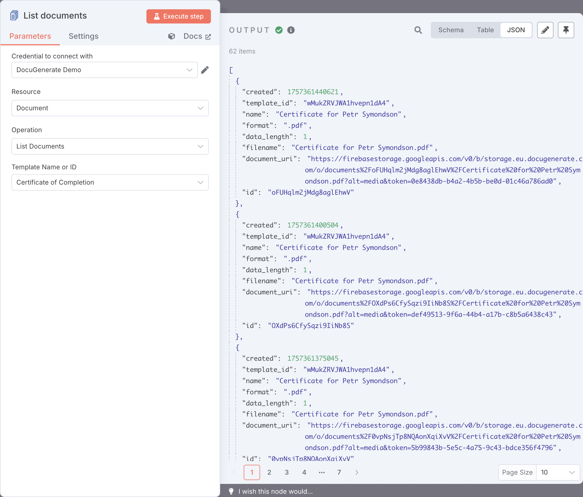Screen dimensions: 583x497
Task: Click created value 1757361440621
Action: [x=313, y=92]
